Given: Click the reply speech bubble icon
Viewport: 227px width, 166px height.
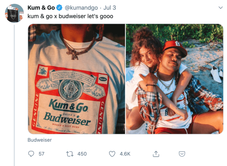Looking at the screenshot, I should [31, 154].
